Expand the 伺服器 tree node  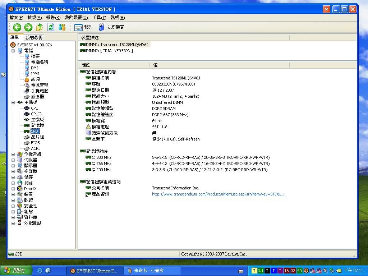point(13,160)
